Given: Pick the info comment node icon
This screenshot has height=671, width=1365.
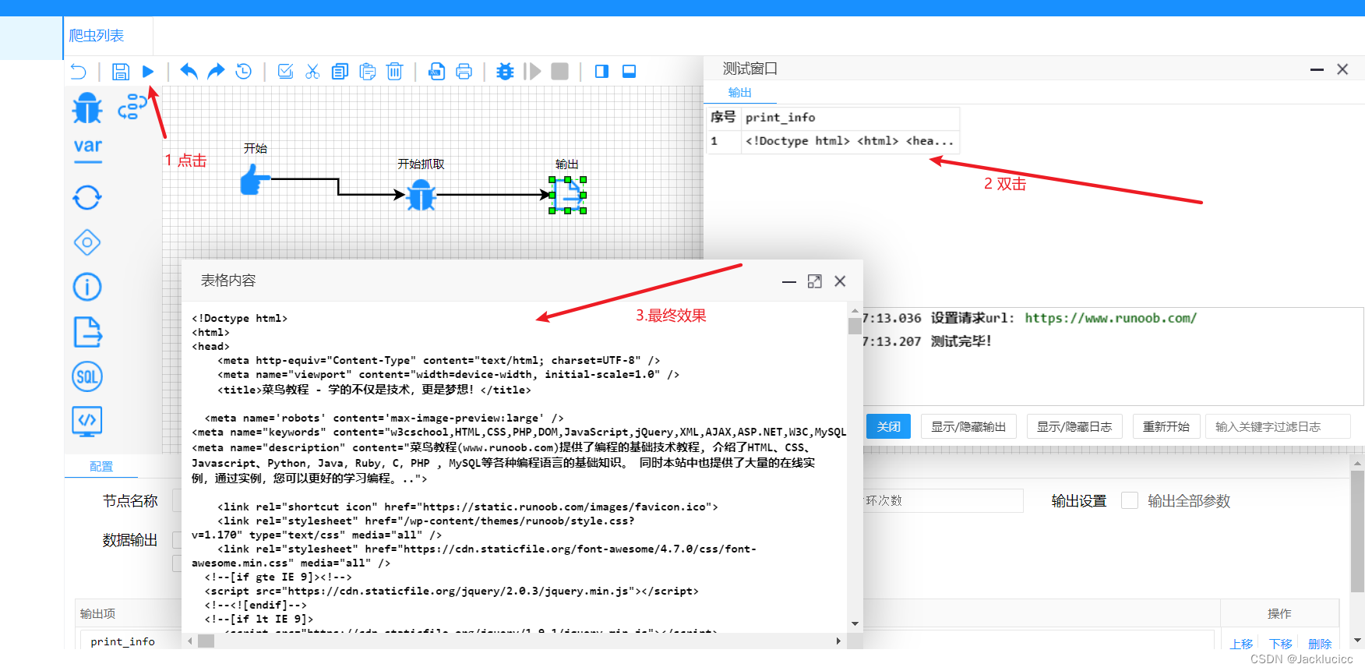Looking at the screenshot, I should click(x=87, y=287).
